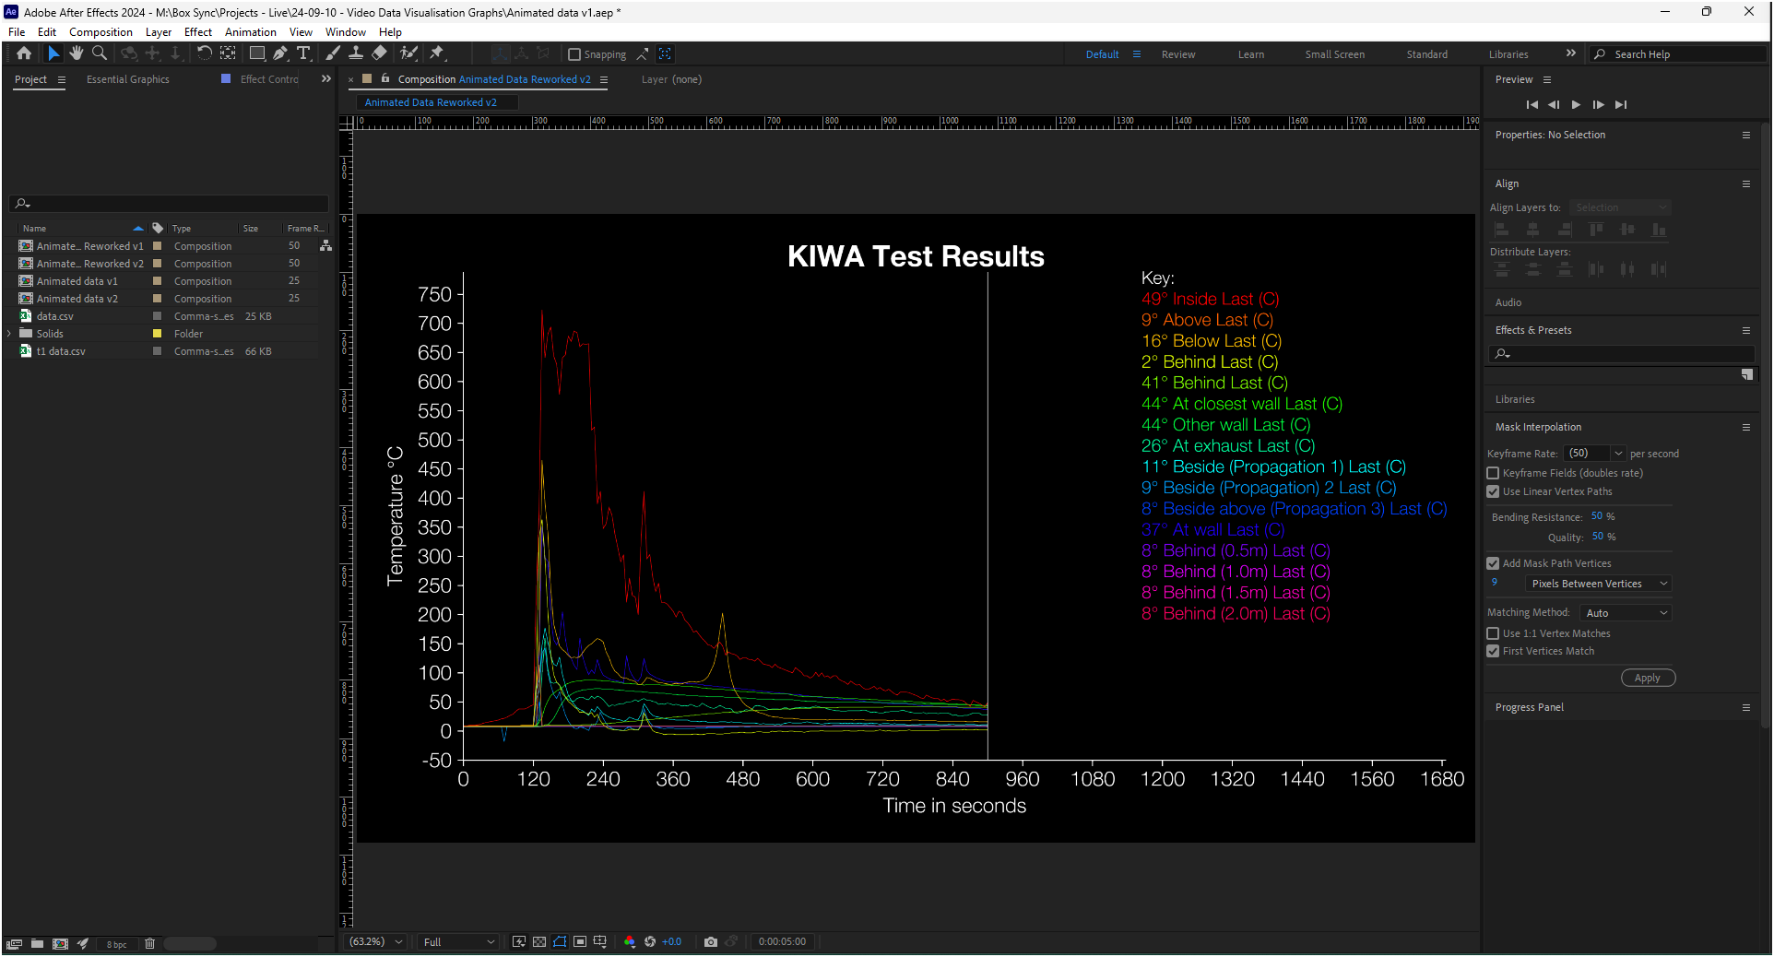Select the Hand tool
Image resolution: width=1774 pixels, height=957 pixels.
[77, 53]
